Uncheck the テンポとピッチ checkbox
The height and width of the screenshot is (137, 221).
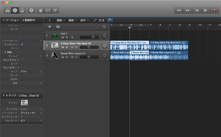[22, 44]
